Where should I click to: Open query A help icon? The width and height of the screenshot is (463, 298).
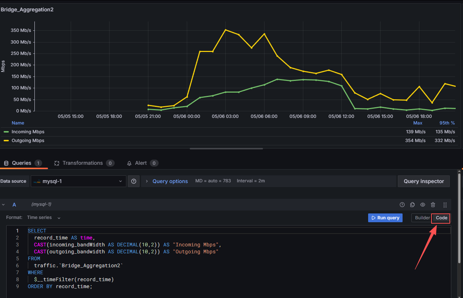click(402, 205)
